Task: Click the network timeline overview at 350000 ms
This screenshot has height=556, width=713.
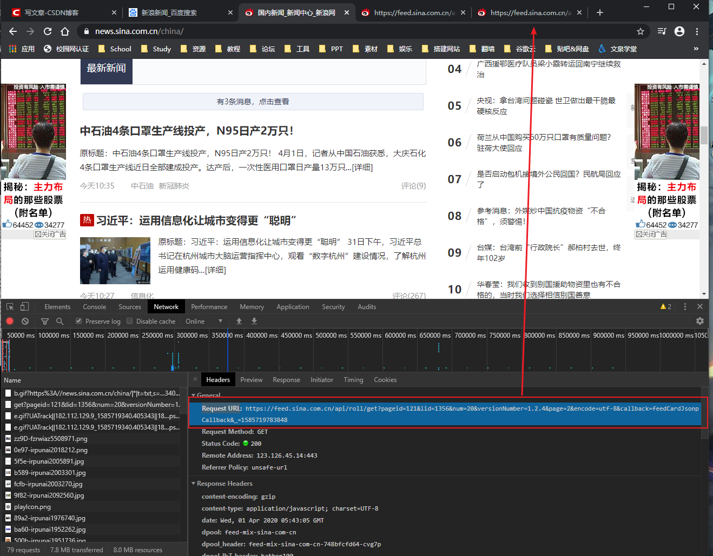Action: click(228, 351)
